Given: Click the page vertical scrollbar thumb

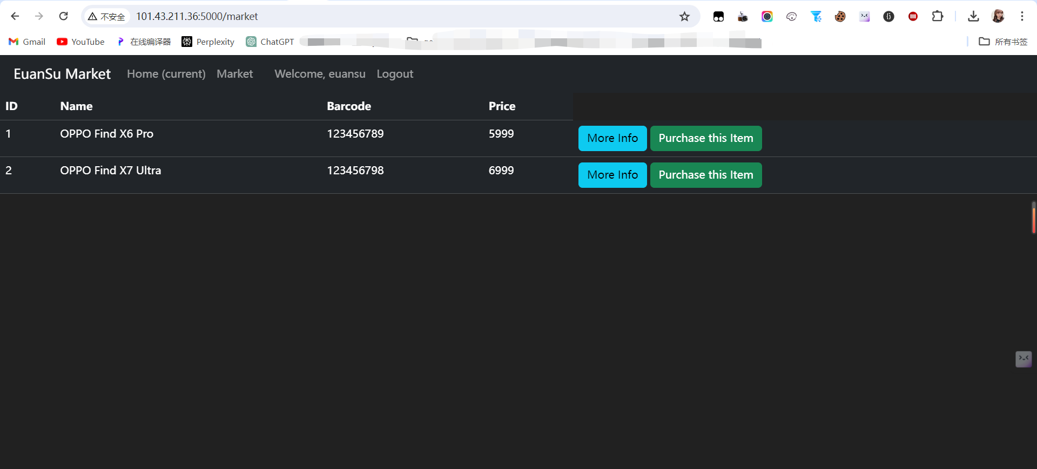Looking at the screenshot, I should pyautogui.click(x=1034, y=217).
